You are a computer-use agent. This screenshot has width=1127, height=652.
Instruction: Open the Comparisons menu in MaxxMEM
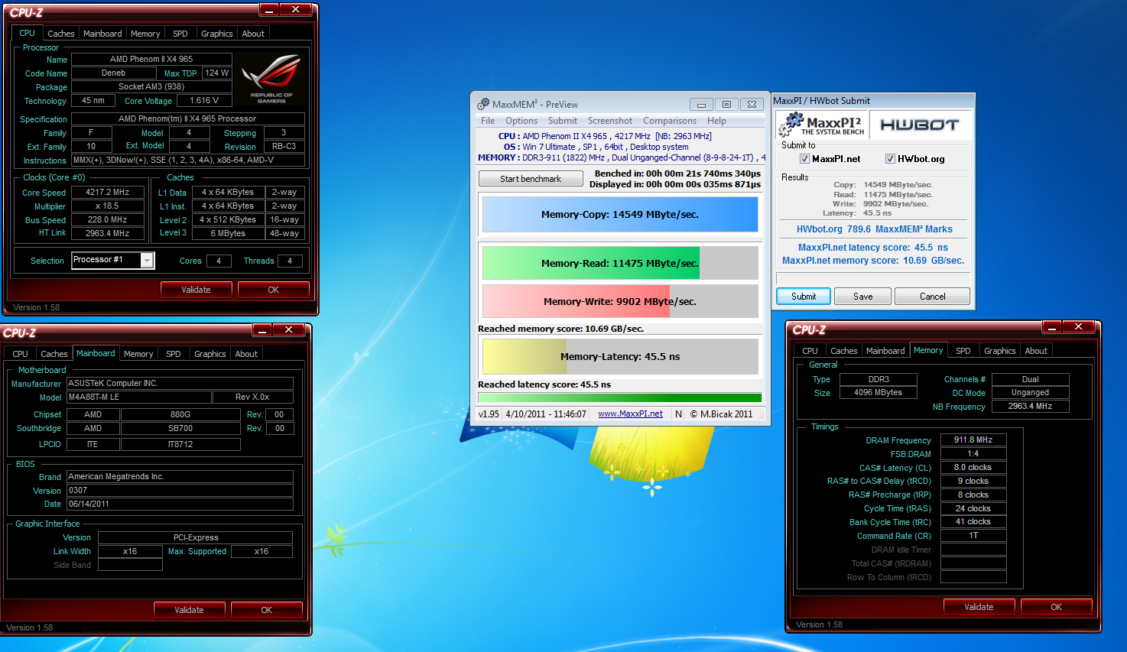(670, 121)
